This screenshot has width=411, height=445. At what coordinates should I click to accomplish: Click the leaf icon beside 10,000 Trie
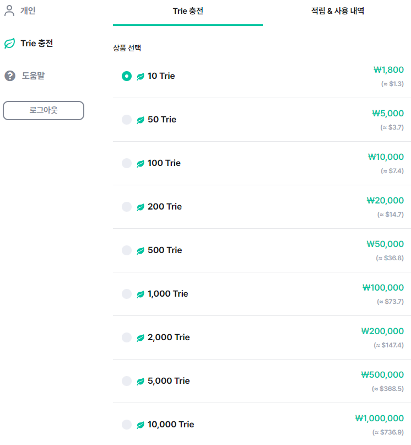pyautogui.click(x=140, y=425)
